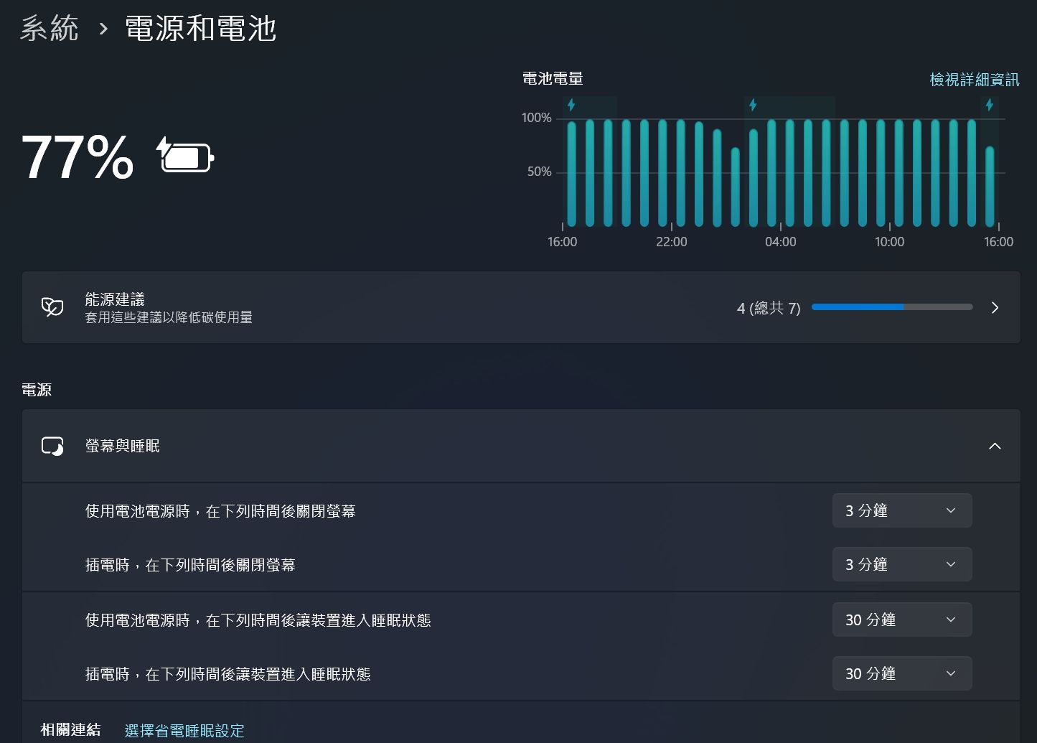Open plugged-in screen-off time dropdown
This screenshot has width=1037, height=743.
(x=902, y=564)
